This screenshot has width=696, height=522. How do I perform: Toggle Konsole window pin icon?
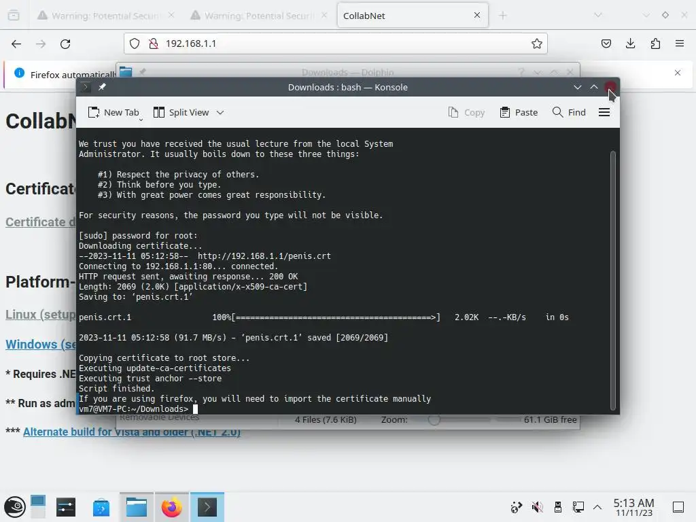(x=102, y=87)
